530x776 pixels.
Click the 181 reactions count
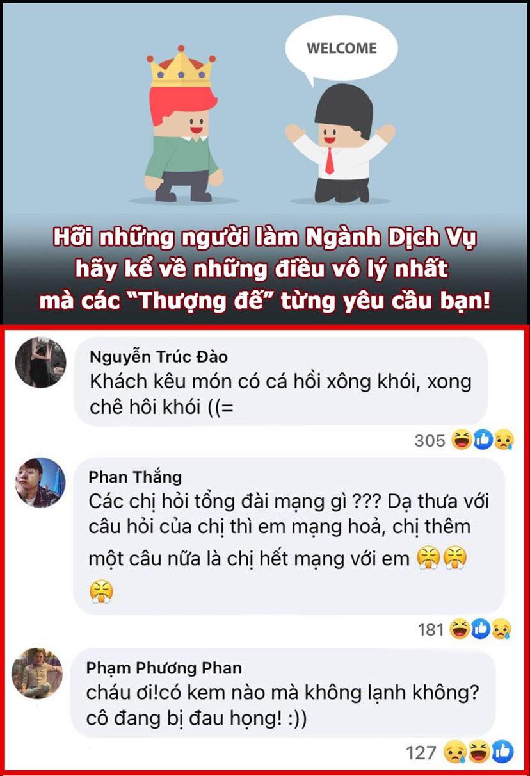click(431, 630)
